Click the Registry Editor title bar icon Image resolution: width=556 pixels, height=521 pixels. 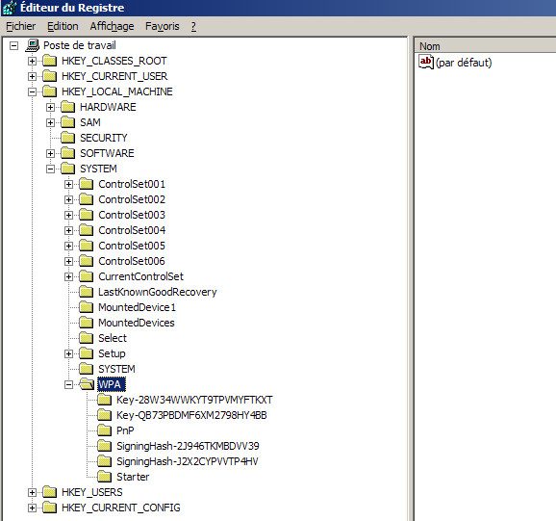point(10,8)
